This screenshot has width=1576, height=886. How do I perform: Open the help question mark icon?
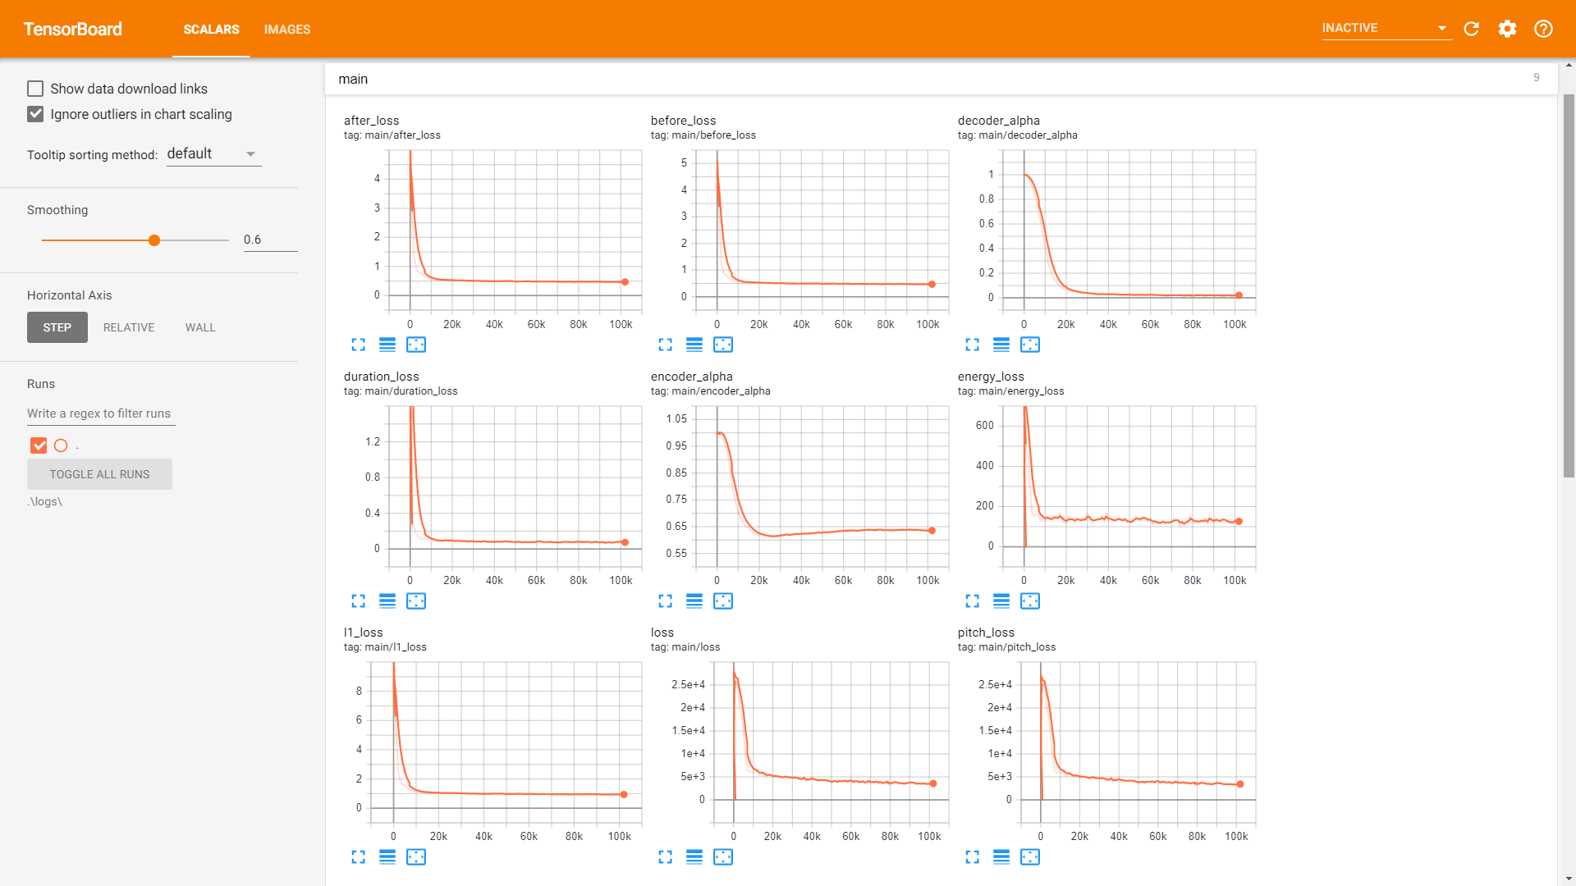pyautogui.click(x=1543, y=29)
